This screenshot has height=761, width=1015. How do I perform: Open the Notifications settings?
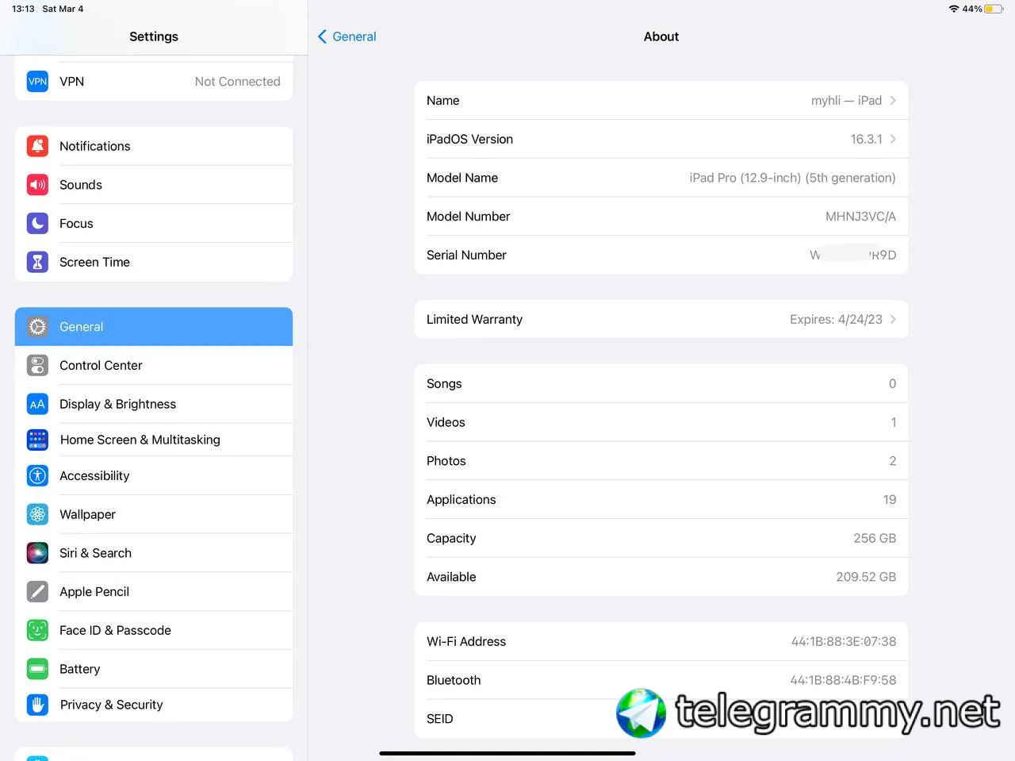tap(154, 146)
